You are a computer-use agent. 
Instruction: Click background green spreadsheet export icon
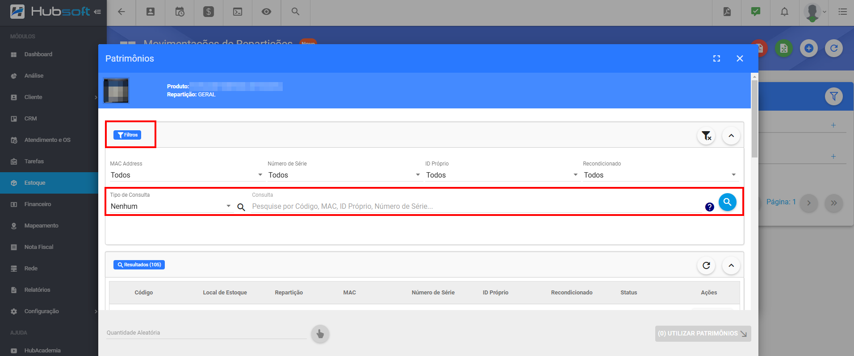[x=784, y=48]
